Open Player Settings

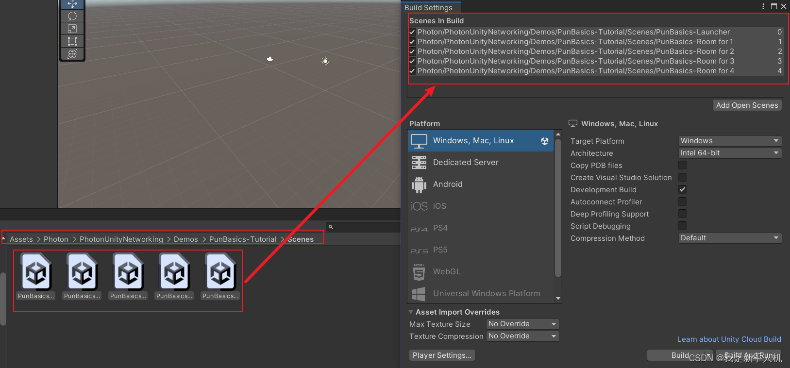pos(442,355)
